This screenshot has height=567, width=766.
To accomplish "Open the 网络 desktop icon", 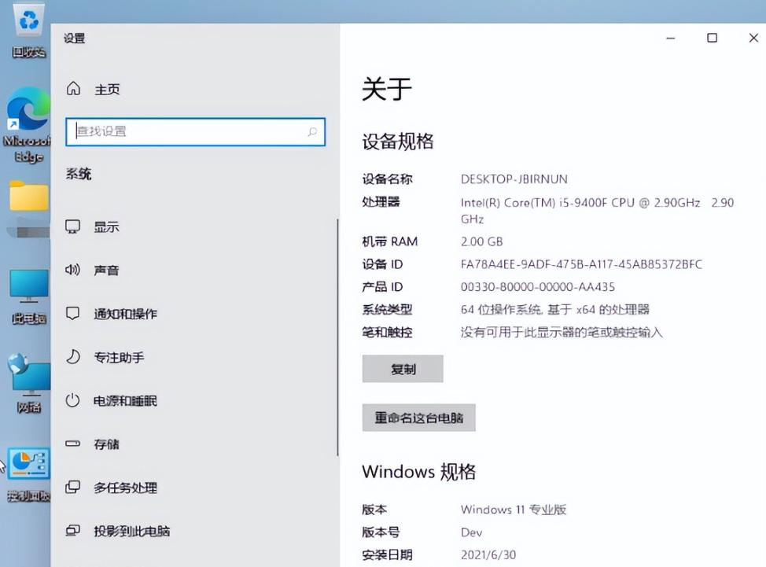I will 29,383.
